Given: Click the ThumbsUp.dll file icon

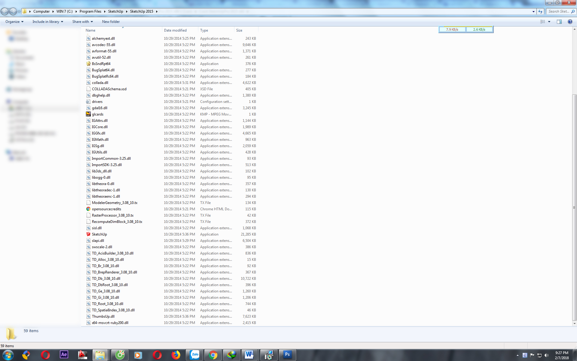Looking at the screenshot, I should (x=88, y=316).
